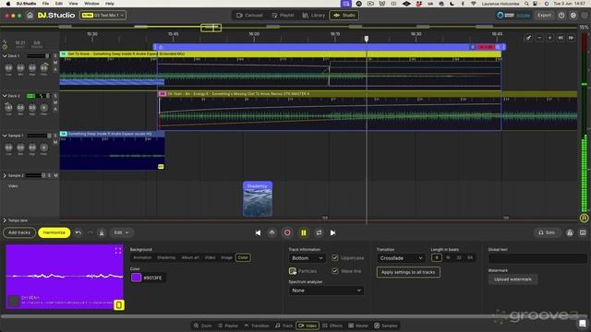
Task: Jump to next transition icon
Action: pyautogui.click(x=571, y=38)
